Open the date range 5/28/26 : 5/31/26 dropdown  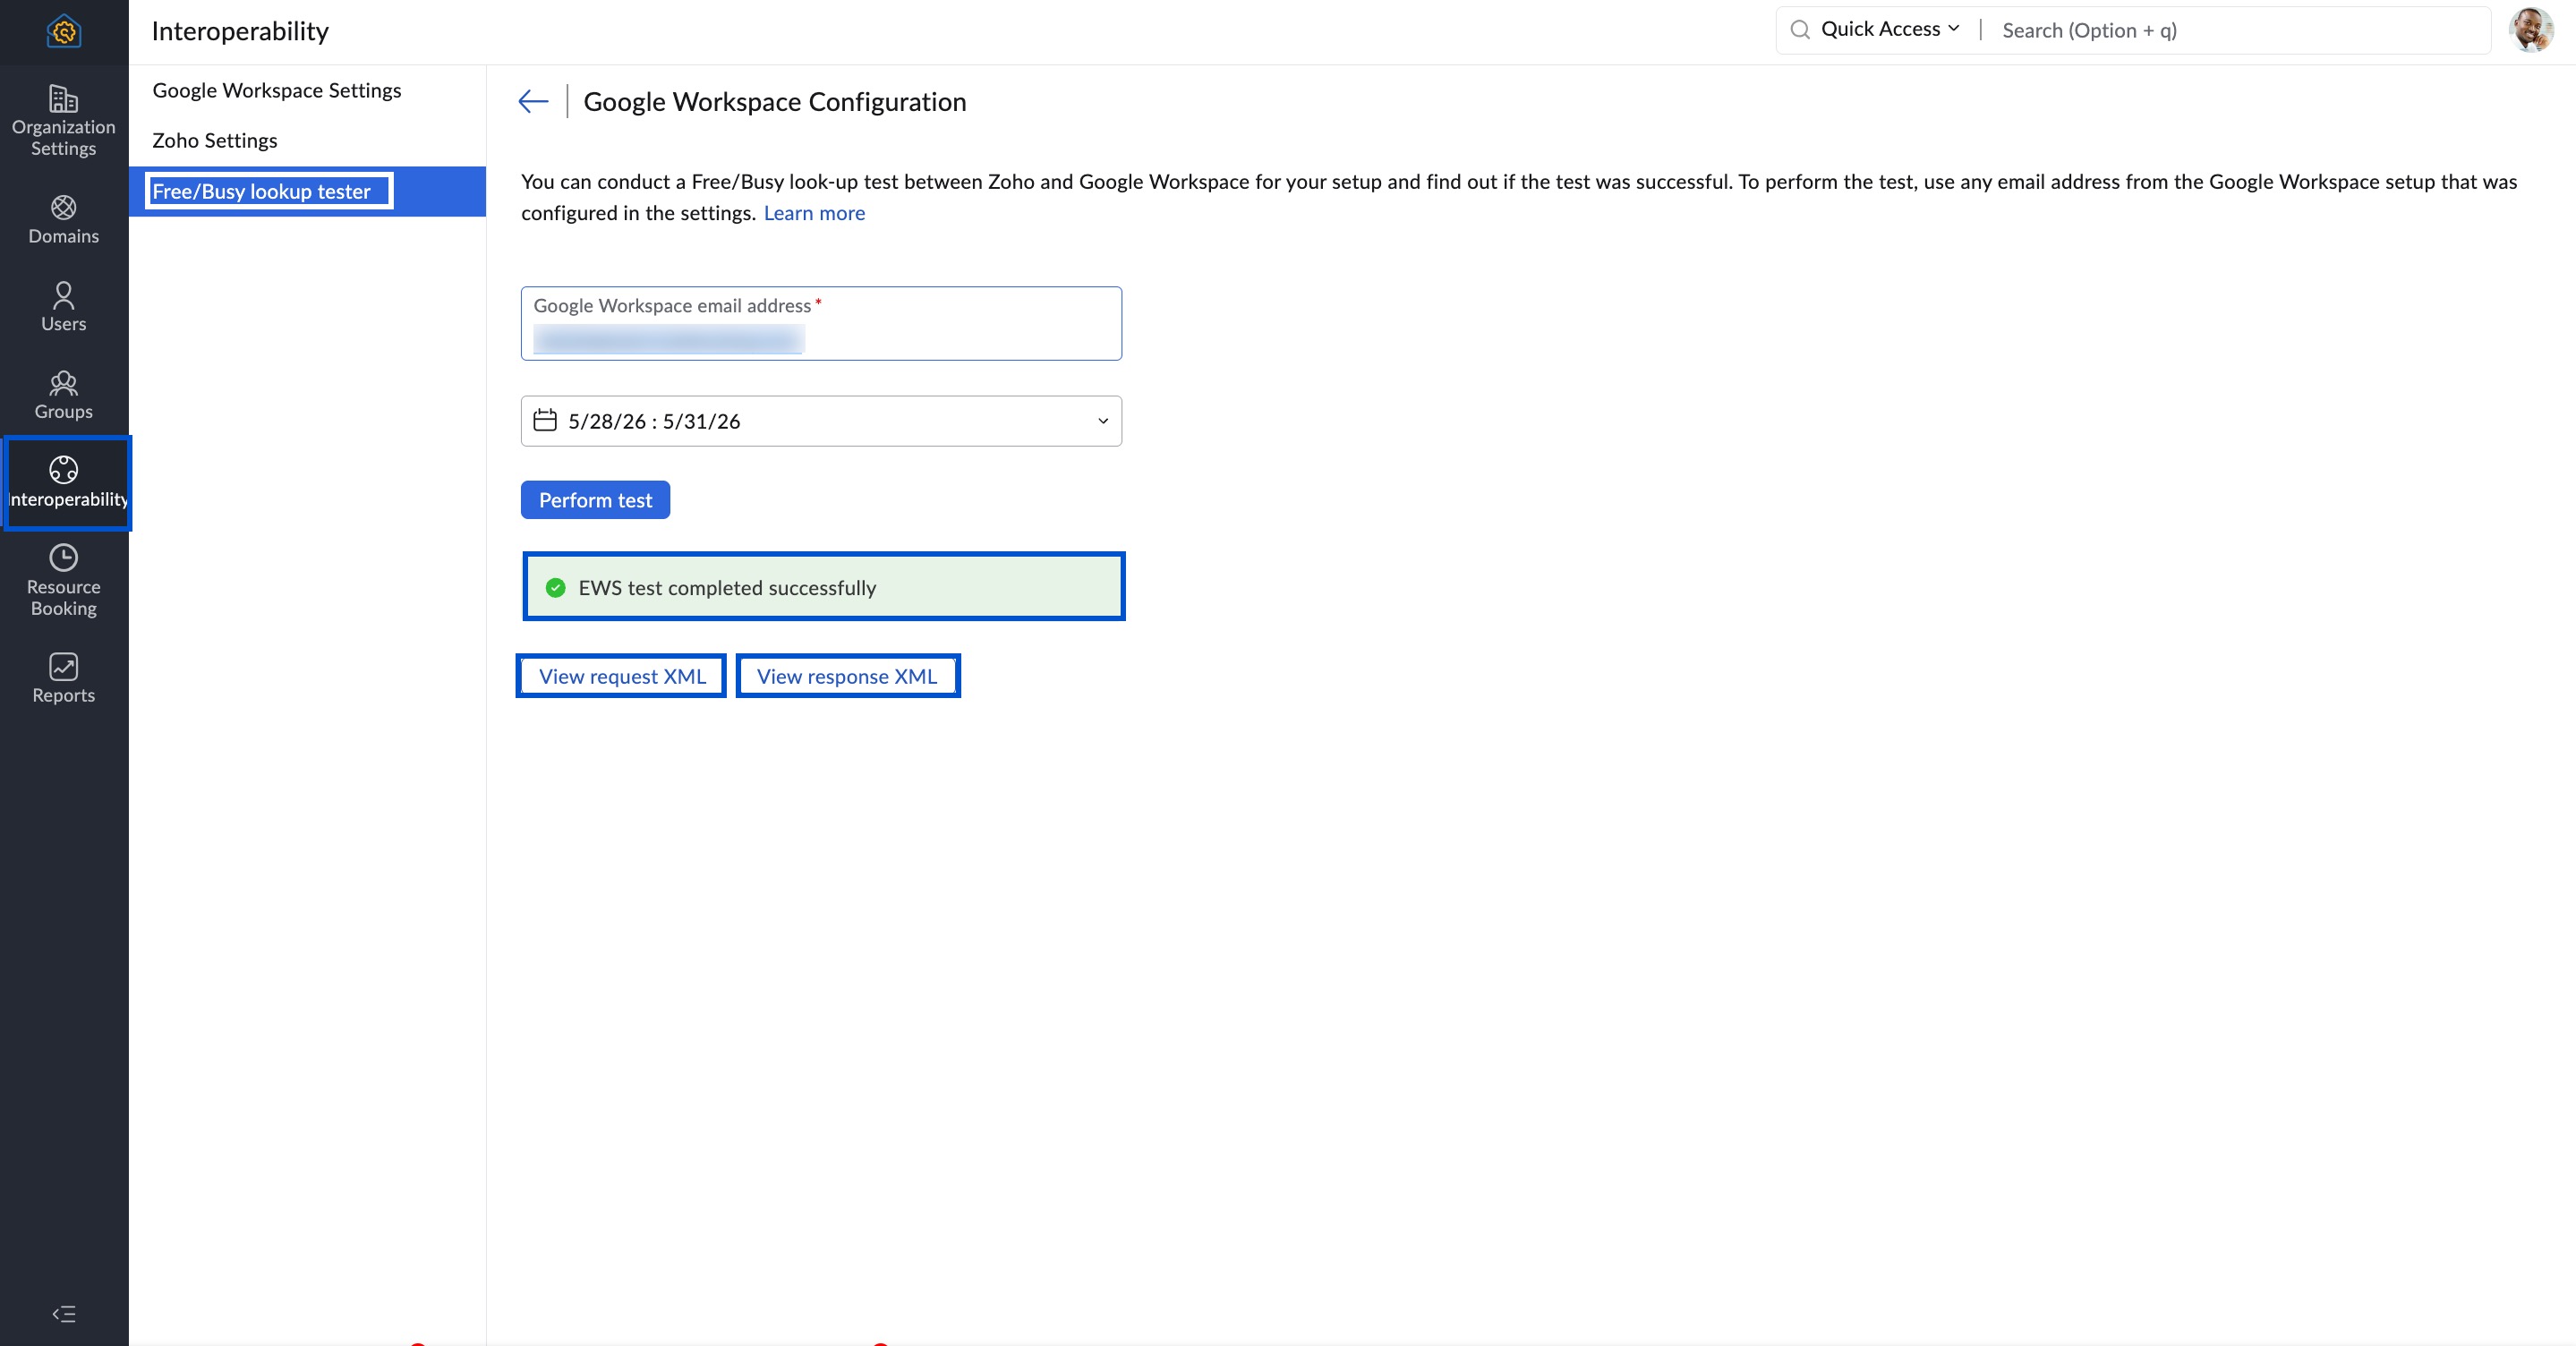pos(821,421)
